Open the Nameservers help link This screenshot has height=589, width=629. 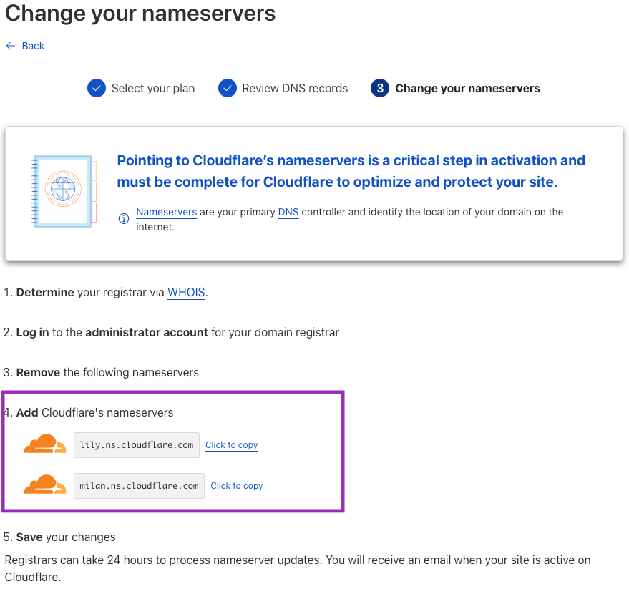coord(167,212)
